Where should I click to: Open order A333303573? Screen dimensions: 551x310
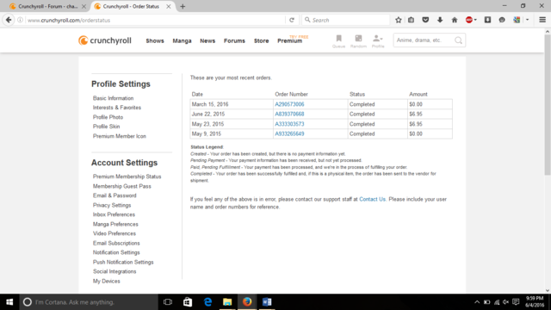(x=289, y=124)
